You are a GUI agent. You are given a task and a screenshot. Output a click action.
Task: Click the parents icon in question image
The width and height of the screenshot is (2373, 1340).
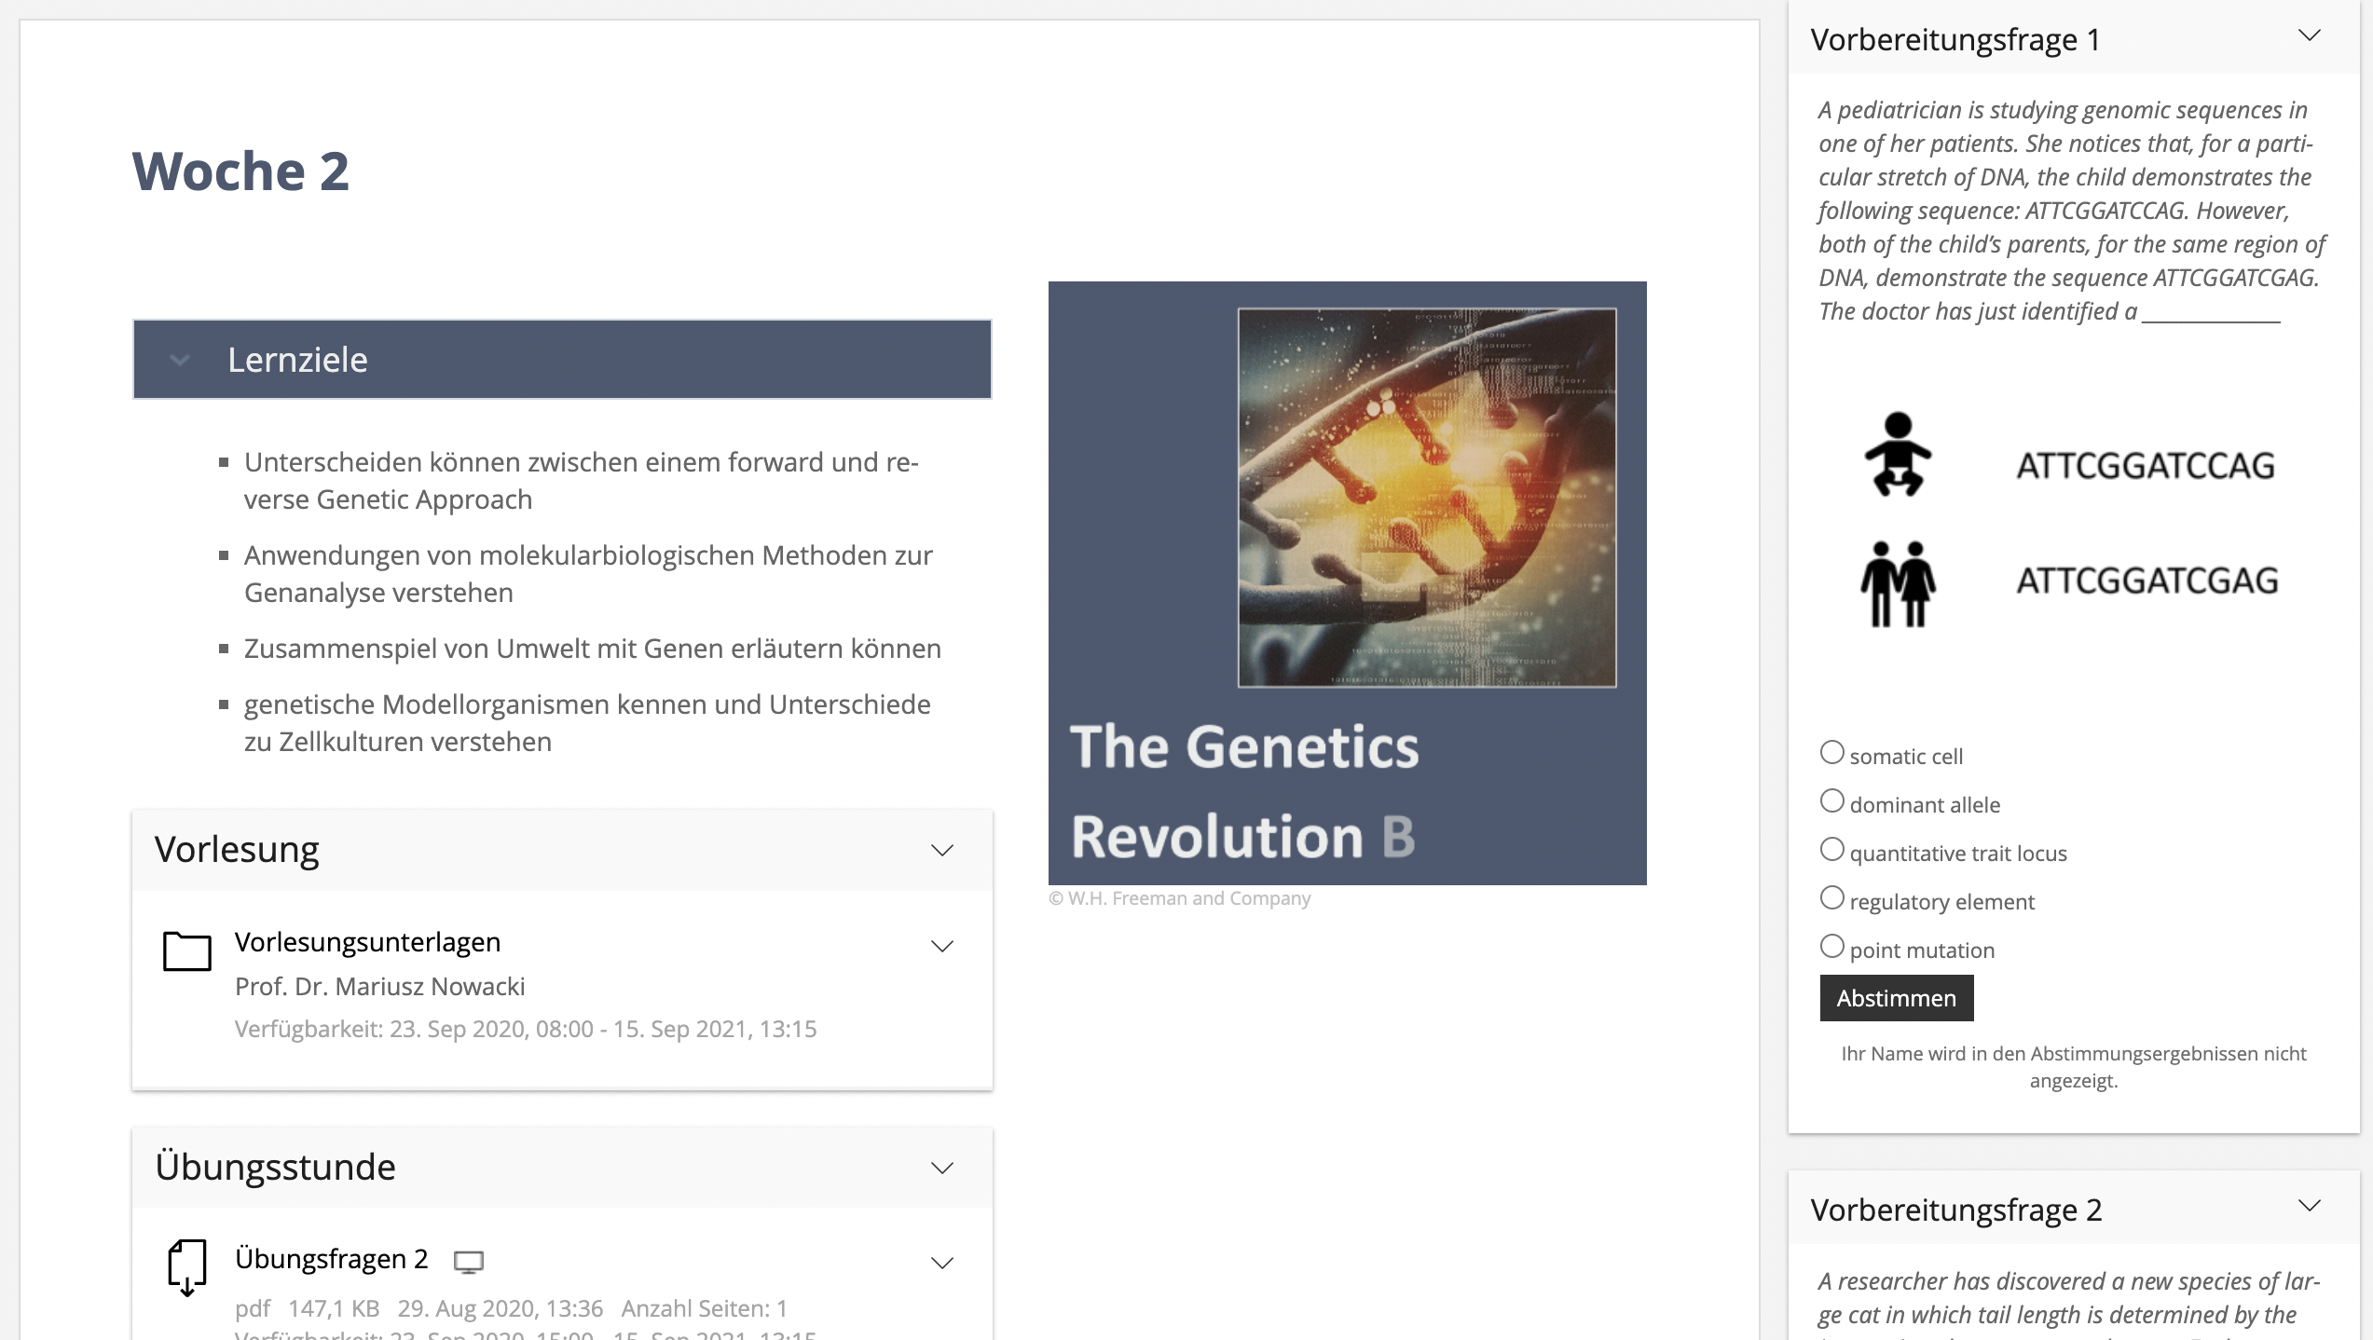point(1898,583)
